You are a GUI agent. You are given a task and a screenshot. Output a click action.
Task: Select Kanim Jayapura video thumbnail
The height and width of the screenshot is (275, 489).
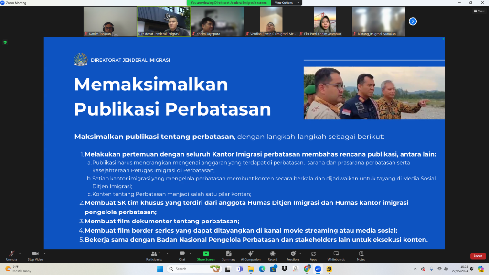217,21
